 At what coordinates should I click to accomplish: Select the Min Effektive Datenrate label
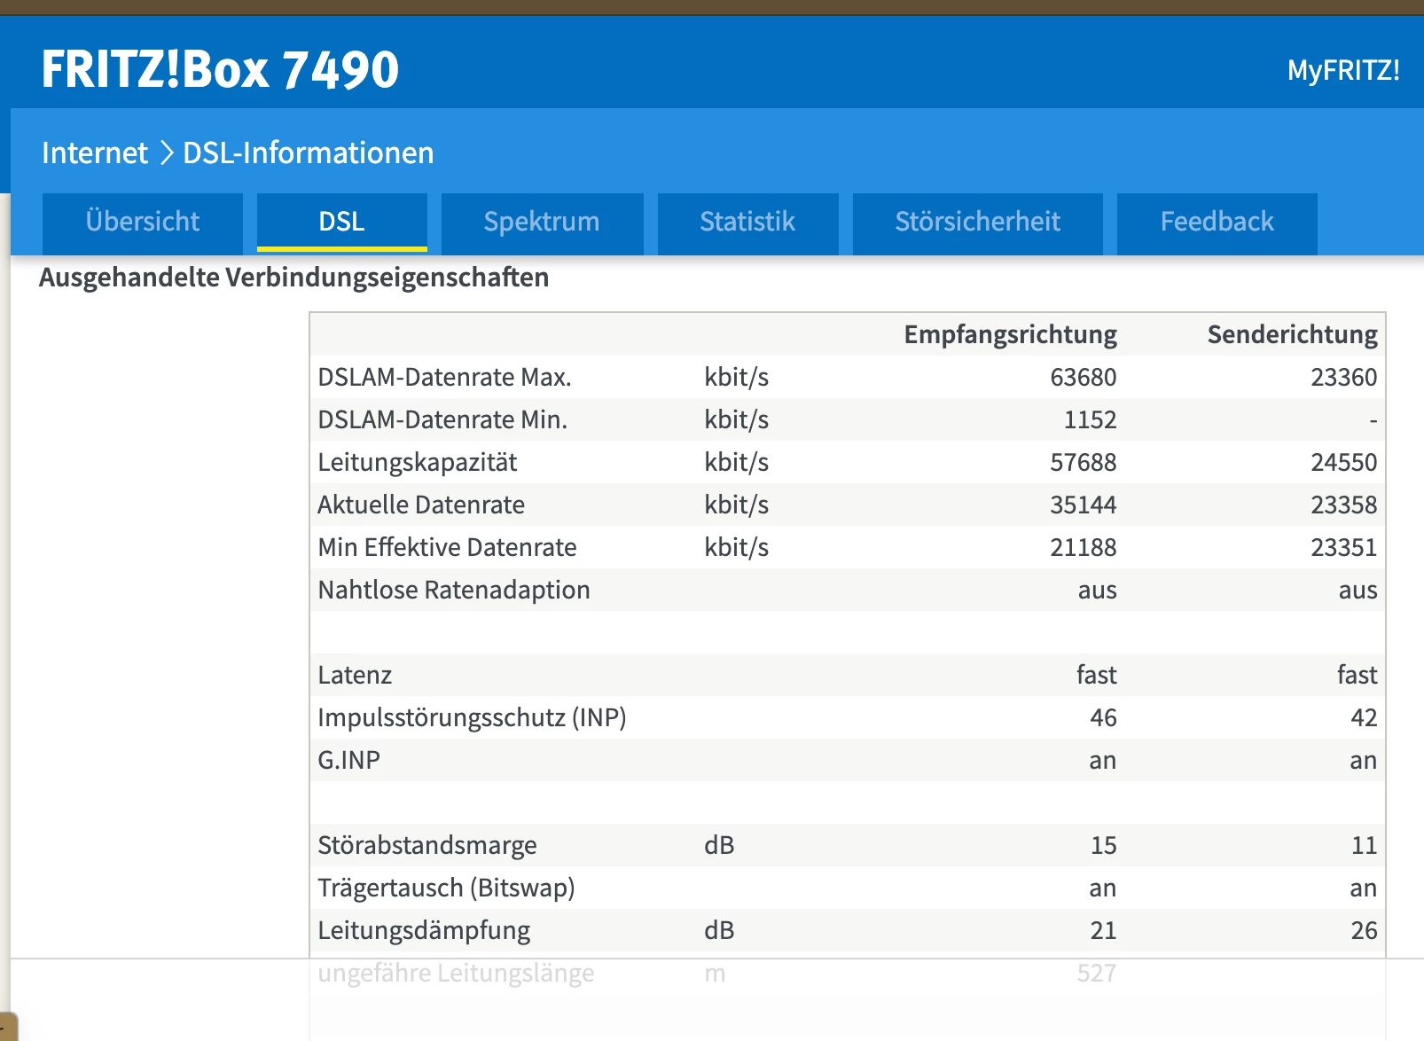(x=447, y=547)
